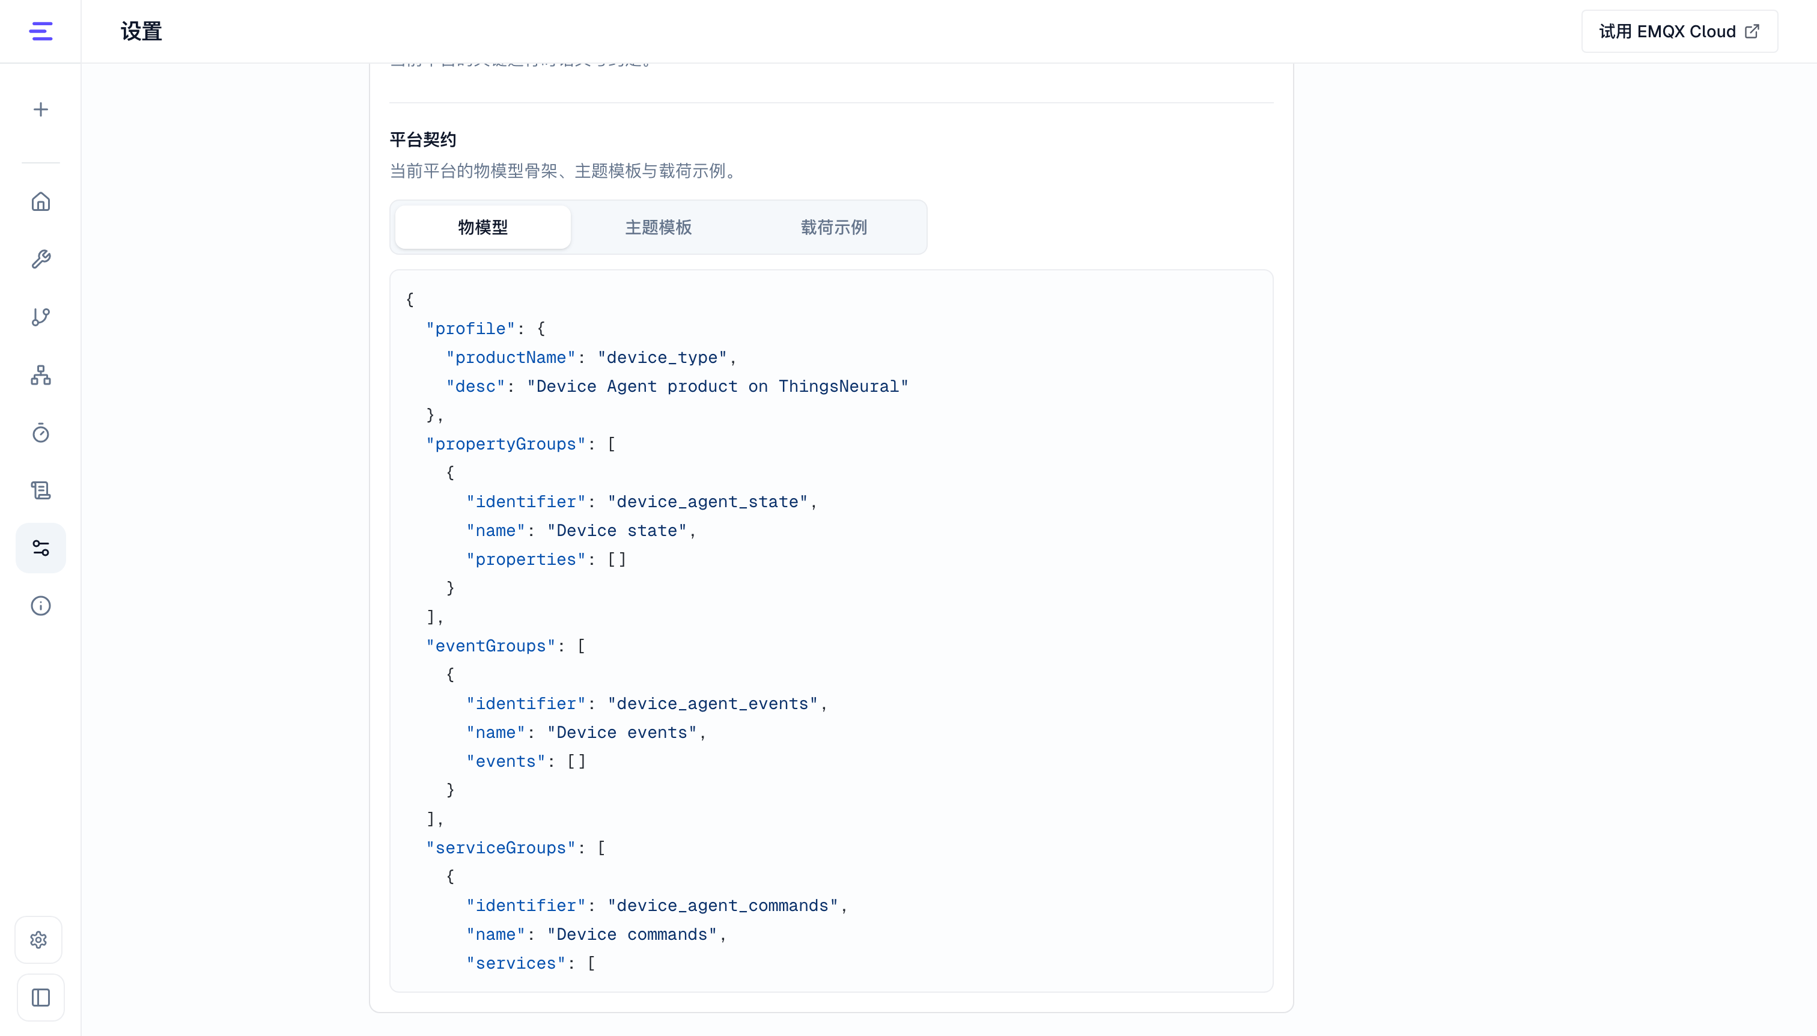Go to the home icon
The width and height of the screenshot is (1817, 1036).
40,202
